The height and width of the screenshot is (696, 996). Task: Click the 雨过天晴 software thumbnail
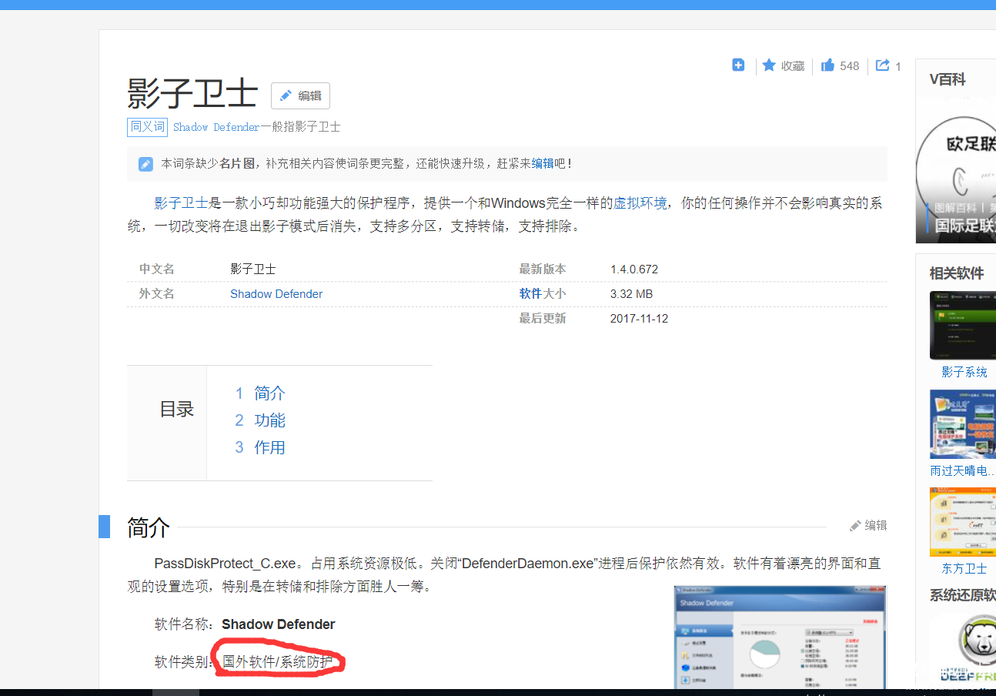[963, 424]
